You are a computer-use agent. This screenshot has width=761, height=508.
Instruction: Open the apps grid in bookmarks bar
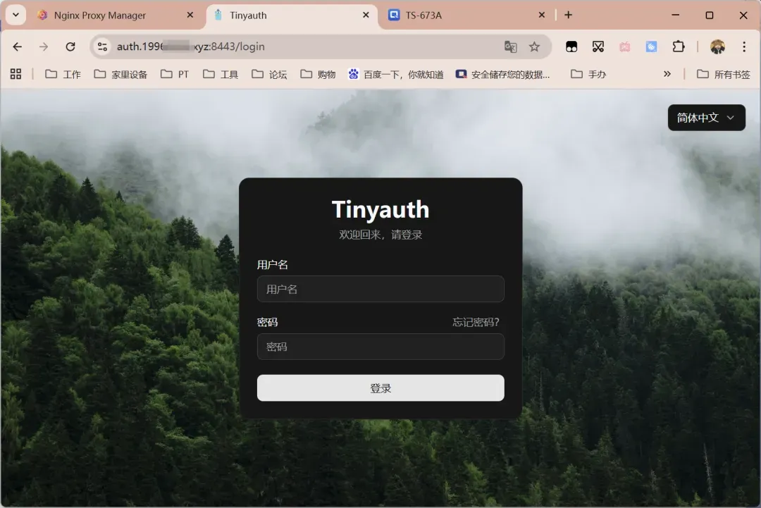[x=16, y=74]
